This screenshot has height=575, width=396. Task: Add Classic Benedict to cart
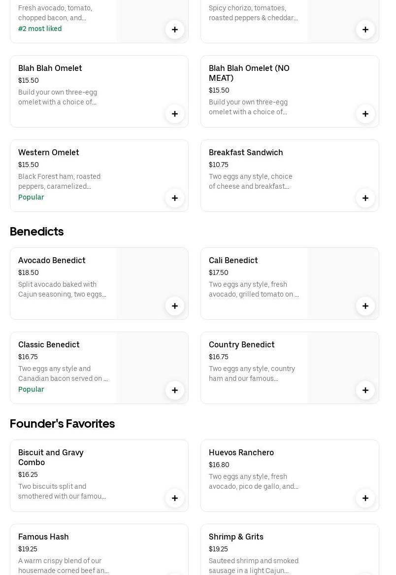pyautogui.click(x=175, y=390)
